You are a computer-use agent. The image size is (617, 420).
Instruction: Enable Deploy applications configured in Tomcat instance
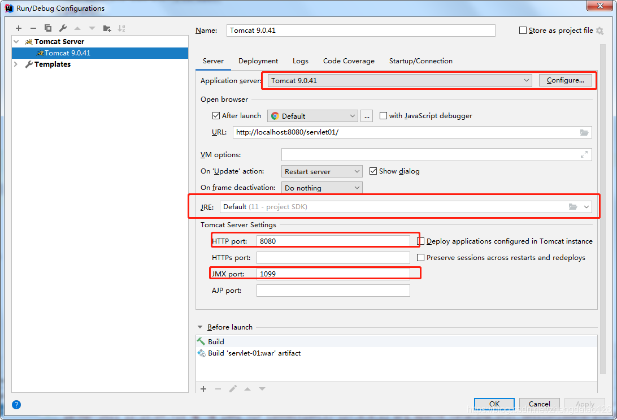(x=421, y=241)
